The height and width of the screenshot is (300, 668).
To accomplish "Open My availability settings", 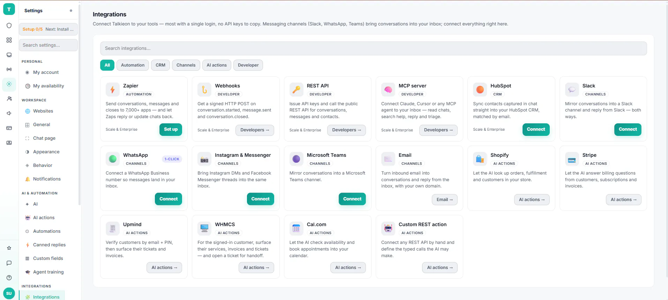I will pos(48,86).
